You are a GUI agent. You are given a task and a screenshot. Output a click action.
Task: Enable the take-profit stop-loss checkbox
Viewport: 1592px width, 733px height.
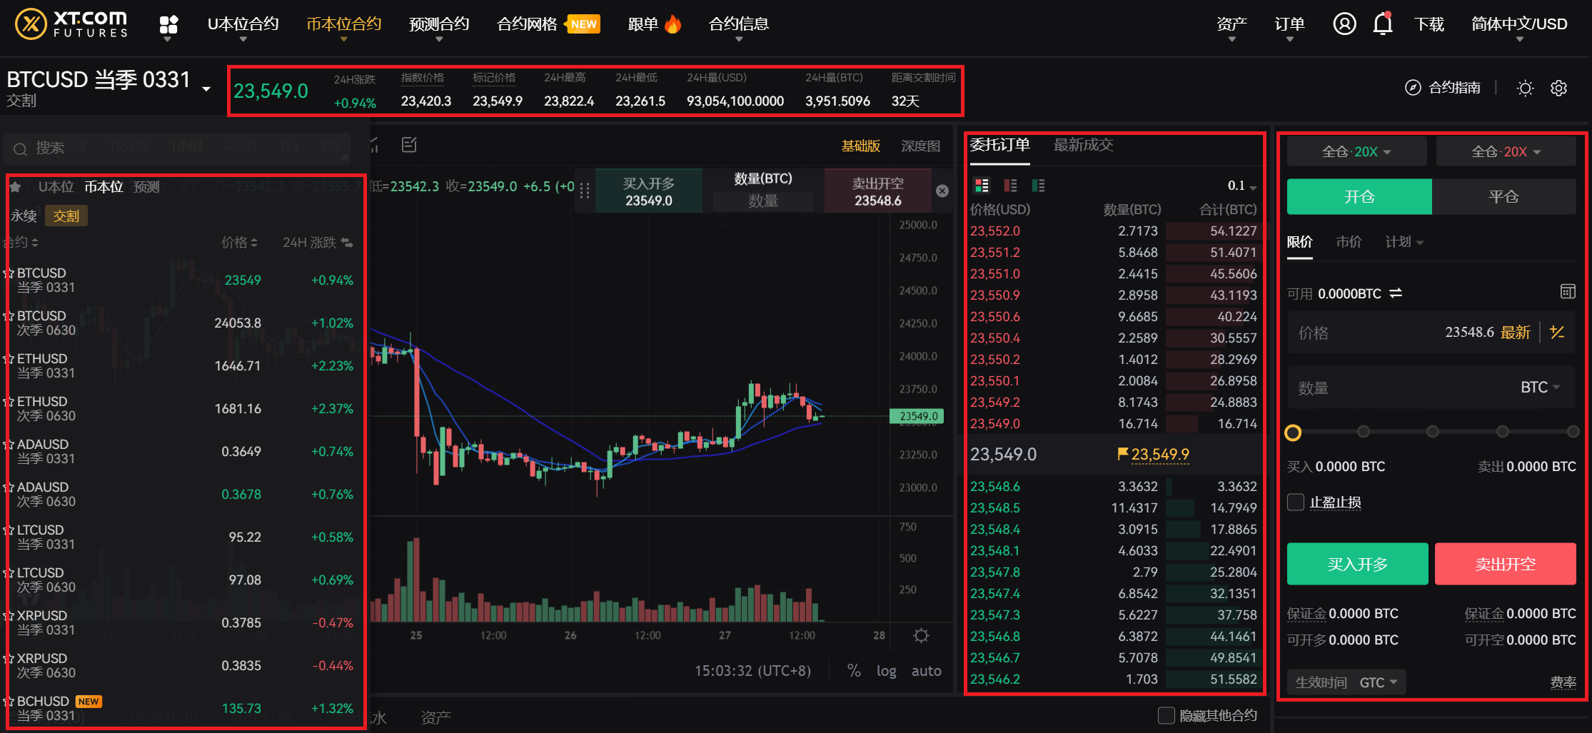click(x=1296, y=502)
